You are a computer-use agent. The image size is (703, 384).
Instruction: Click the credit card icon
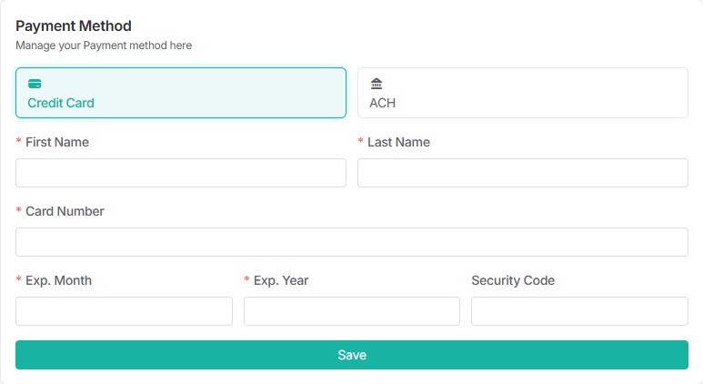tap(35, 84)
